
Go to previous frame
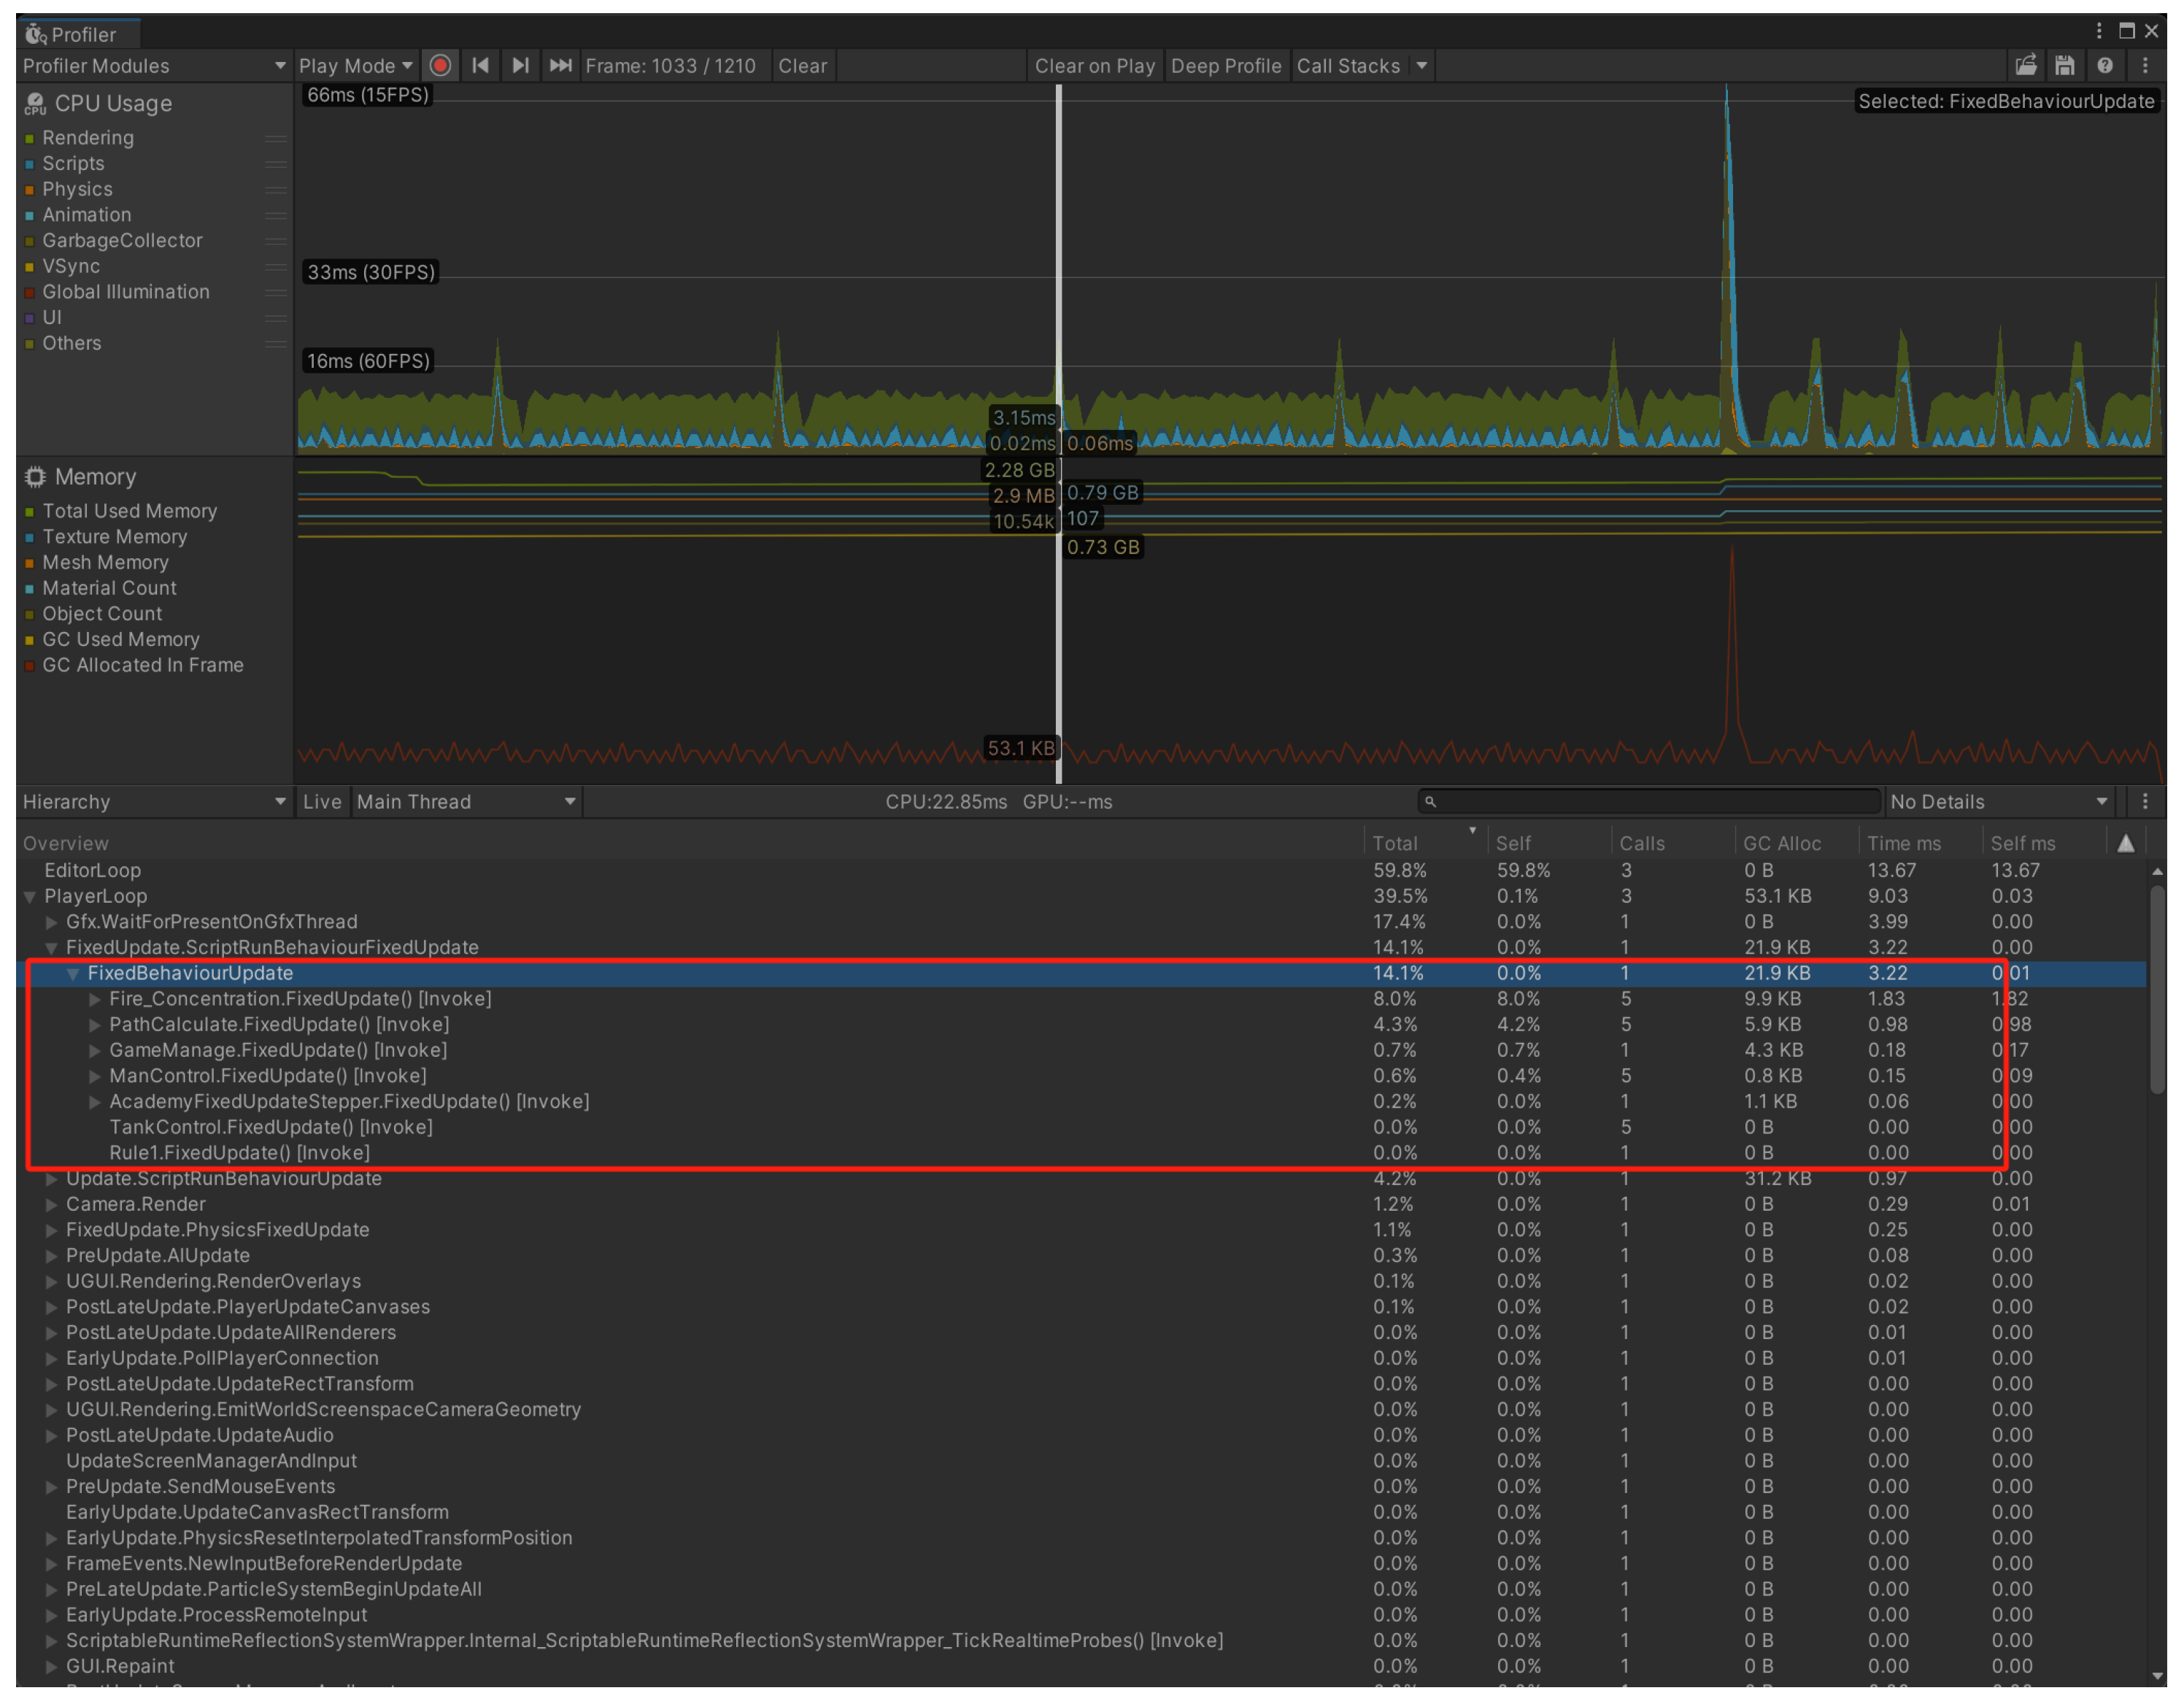480,66
